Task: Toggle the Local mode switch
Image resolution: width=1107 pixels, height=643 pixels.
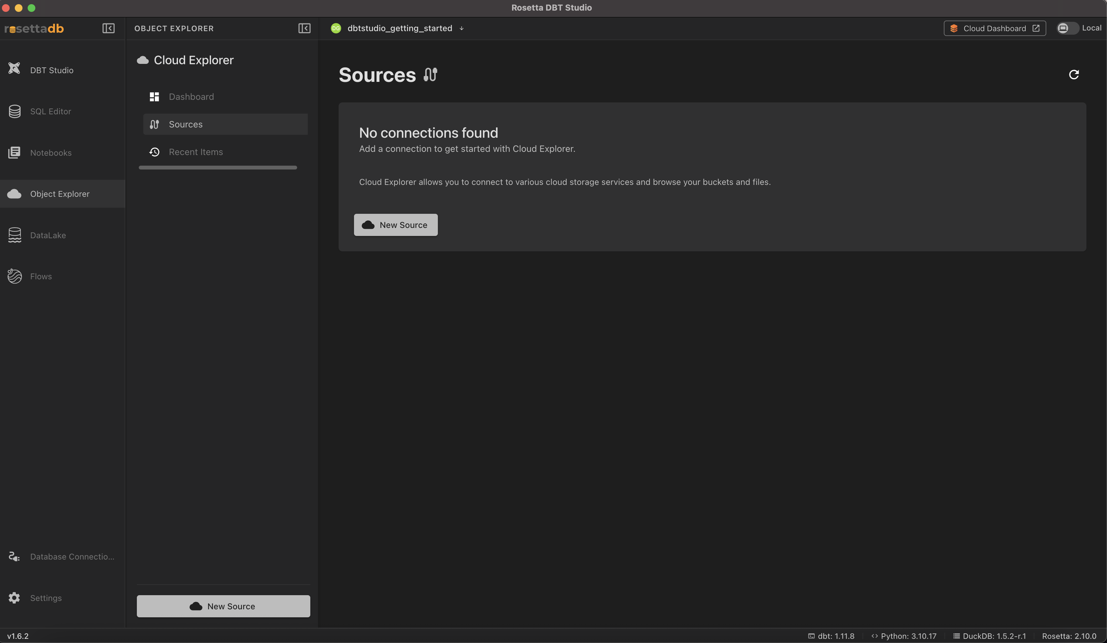Action: 1067,28
